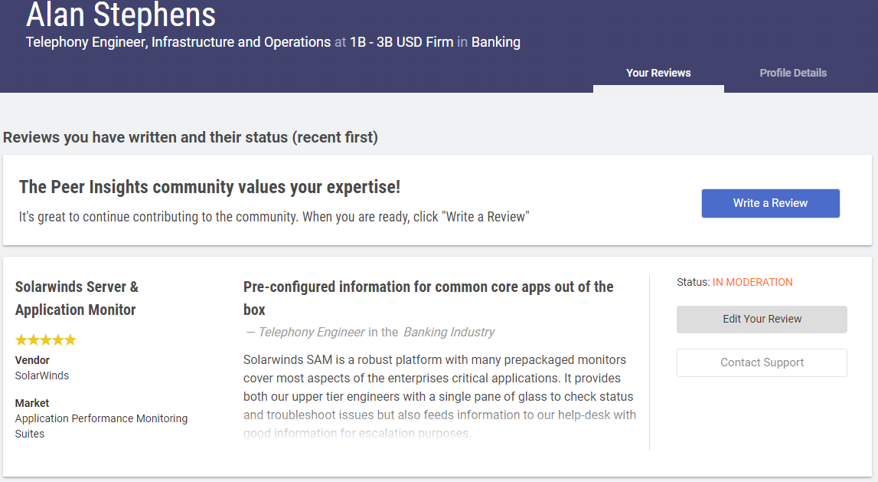The image size is (878, 482).
Task: Click Telephony Engineer in the review byline
Action: pos(312,332)
